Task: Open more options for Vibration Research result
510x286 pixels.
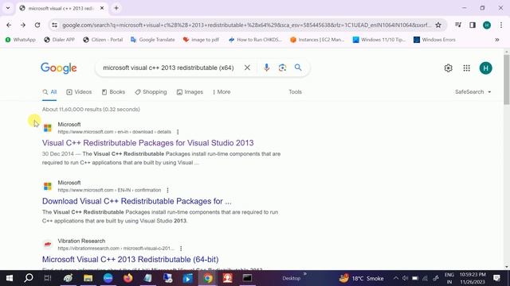Action: point(181,249)
